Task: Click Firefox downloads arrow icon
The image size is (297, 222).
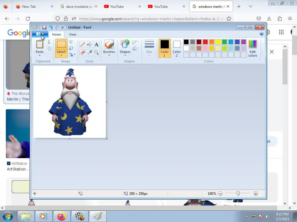Action: coord(269,18)
